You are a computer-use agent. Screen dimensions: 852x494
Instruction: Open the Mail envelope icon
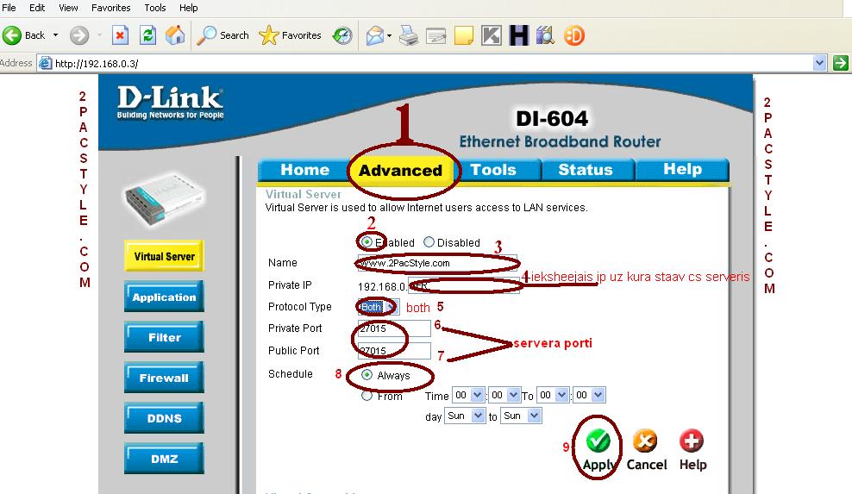click(x=375, y=36)
